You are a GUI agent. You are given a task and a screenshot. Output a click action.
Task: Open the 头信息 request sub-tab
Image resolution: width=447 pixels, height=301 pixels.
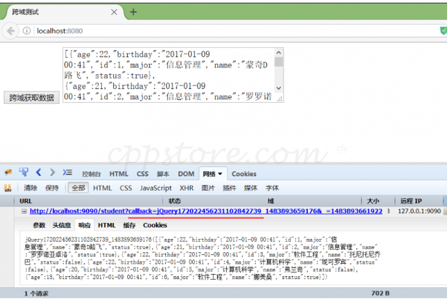62,225
